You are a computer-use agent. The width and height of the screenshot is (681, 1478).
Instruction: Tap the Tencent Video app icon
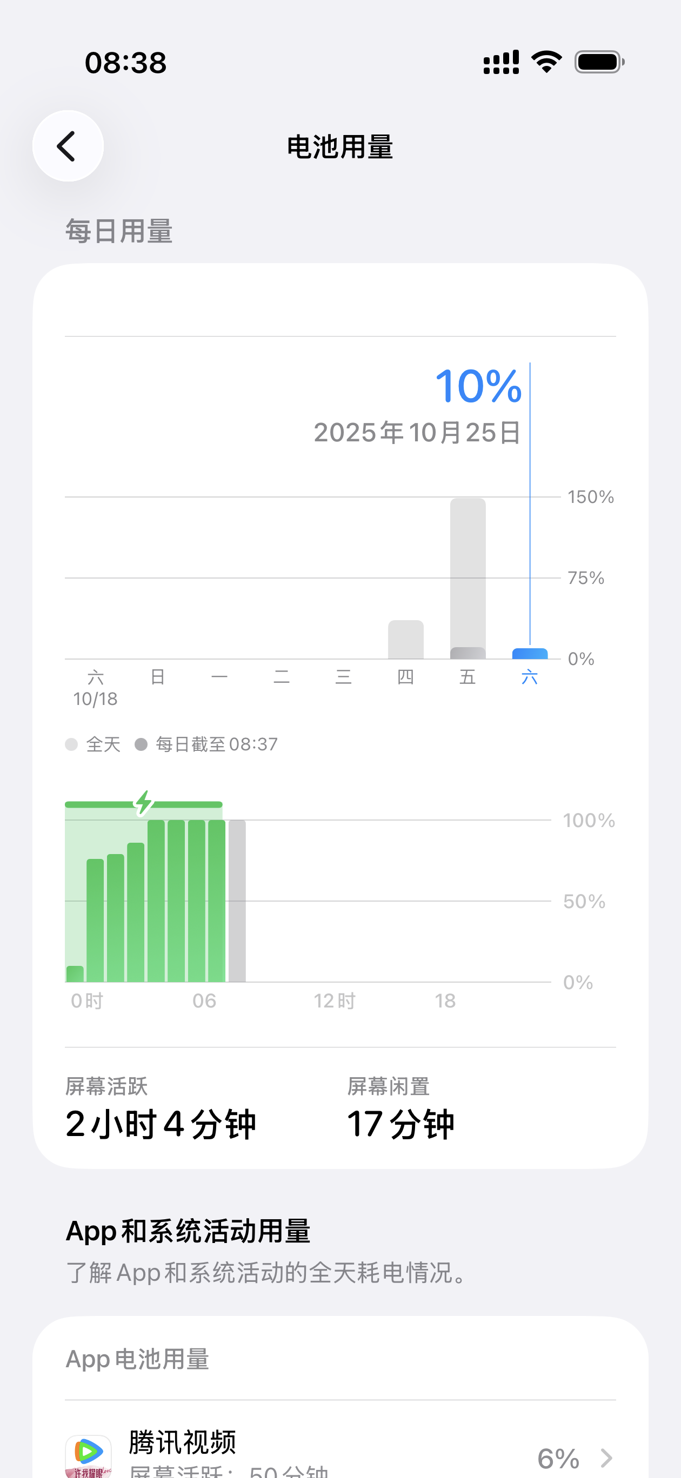coord(89,1455)
